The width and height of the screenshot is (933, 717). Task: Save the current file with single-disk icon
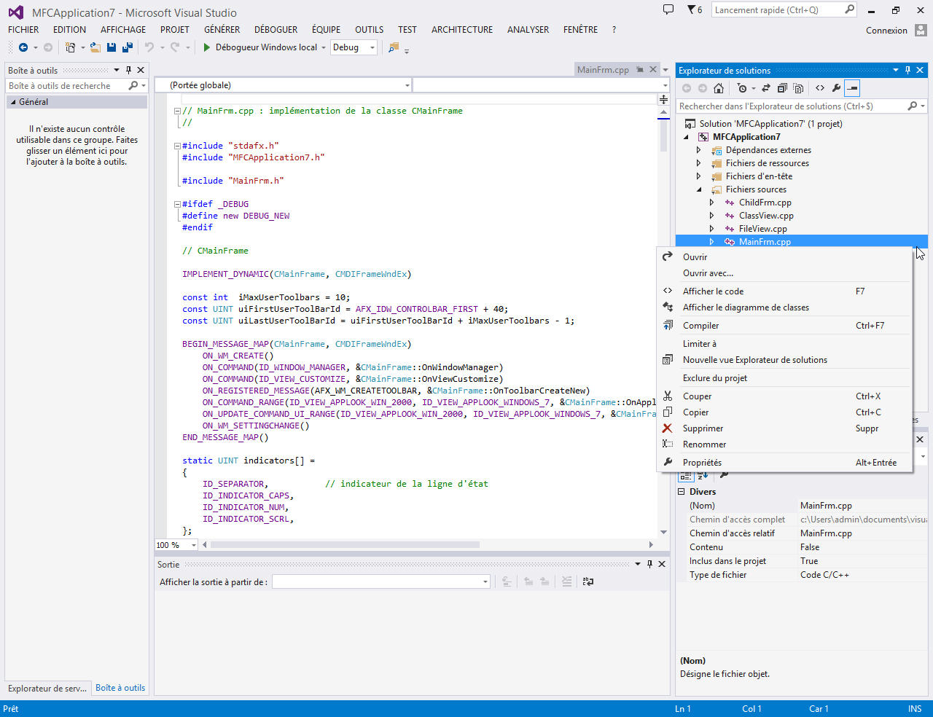112,47
